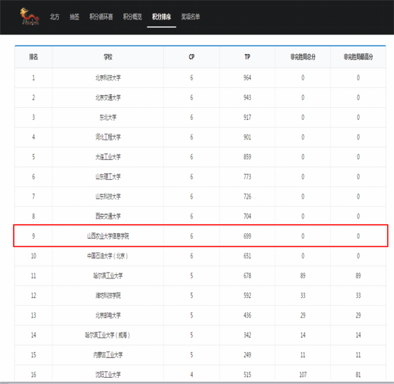Click the dragon logo icon

pyautogui.click(x=30, y=17)
